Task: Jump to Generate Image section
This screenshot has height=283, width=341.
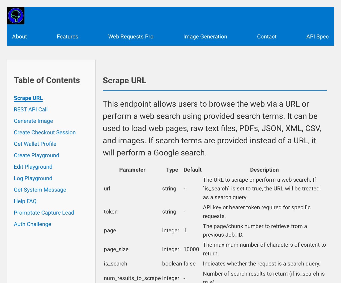Action: [x=33, y=121]
